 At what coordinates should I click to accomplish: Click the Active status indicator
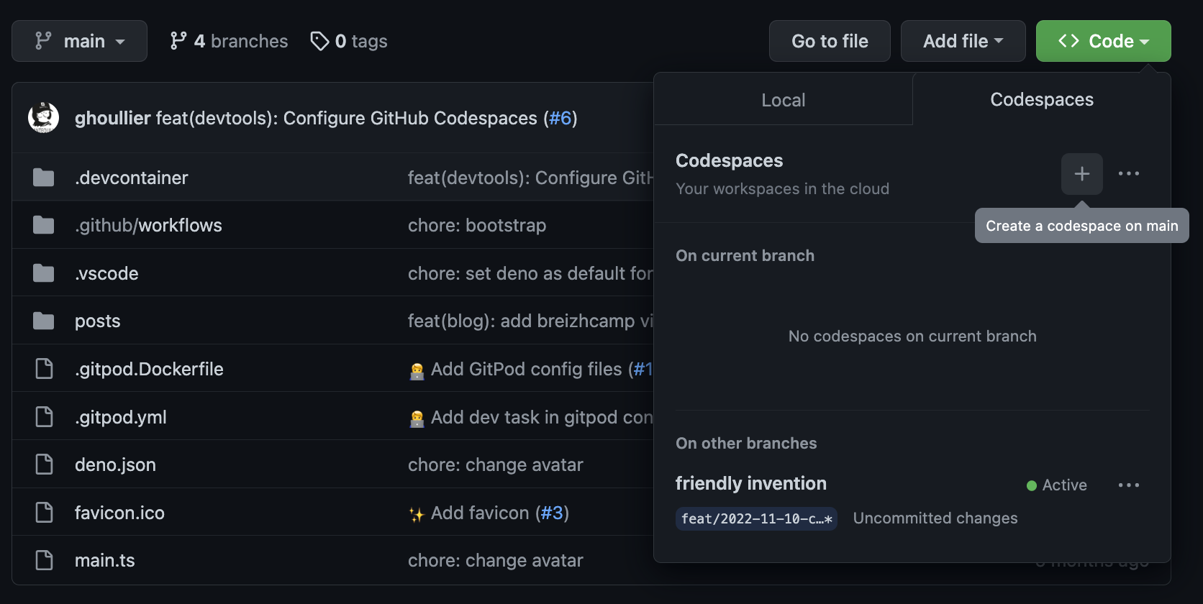pos(1057,485)
